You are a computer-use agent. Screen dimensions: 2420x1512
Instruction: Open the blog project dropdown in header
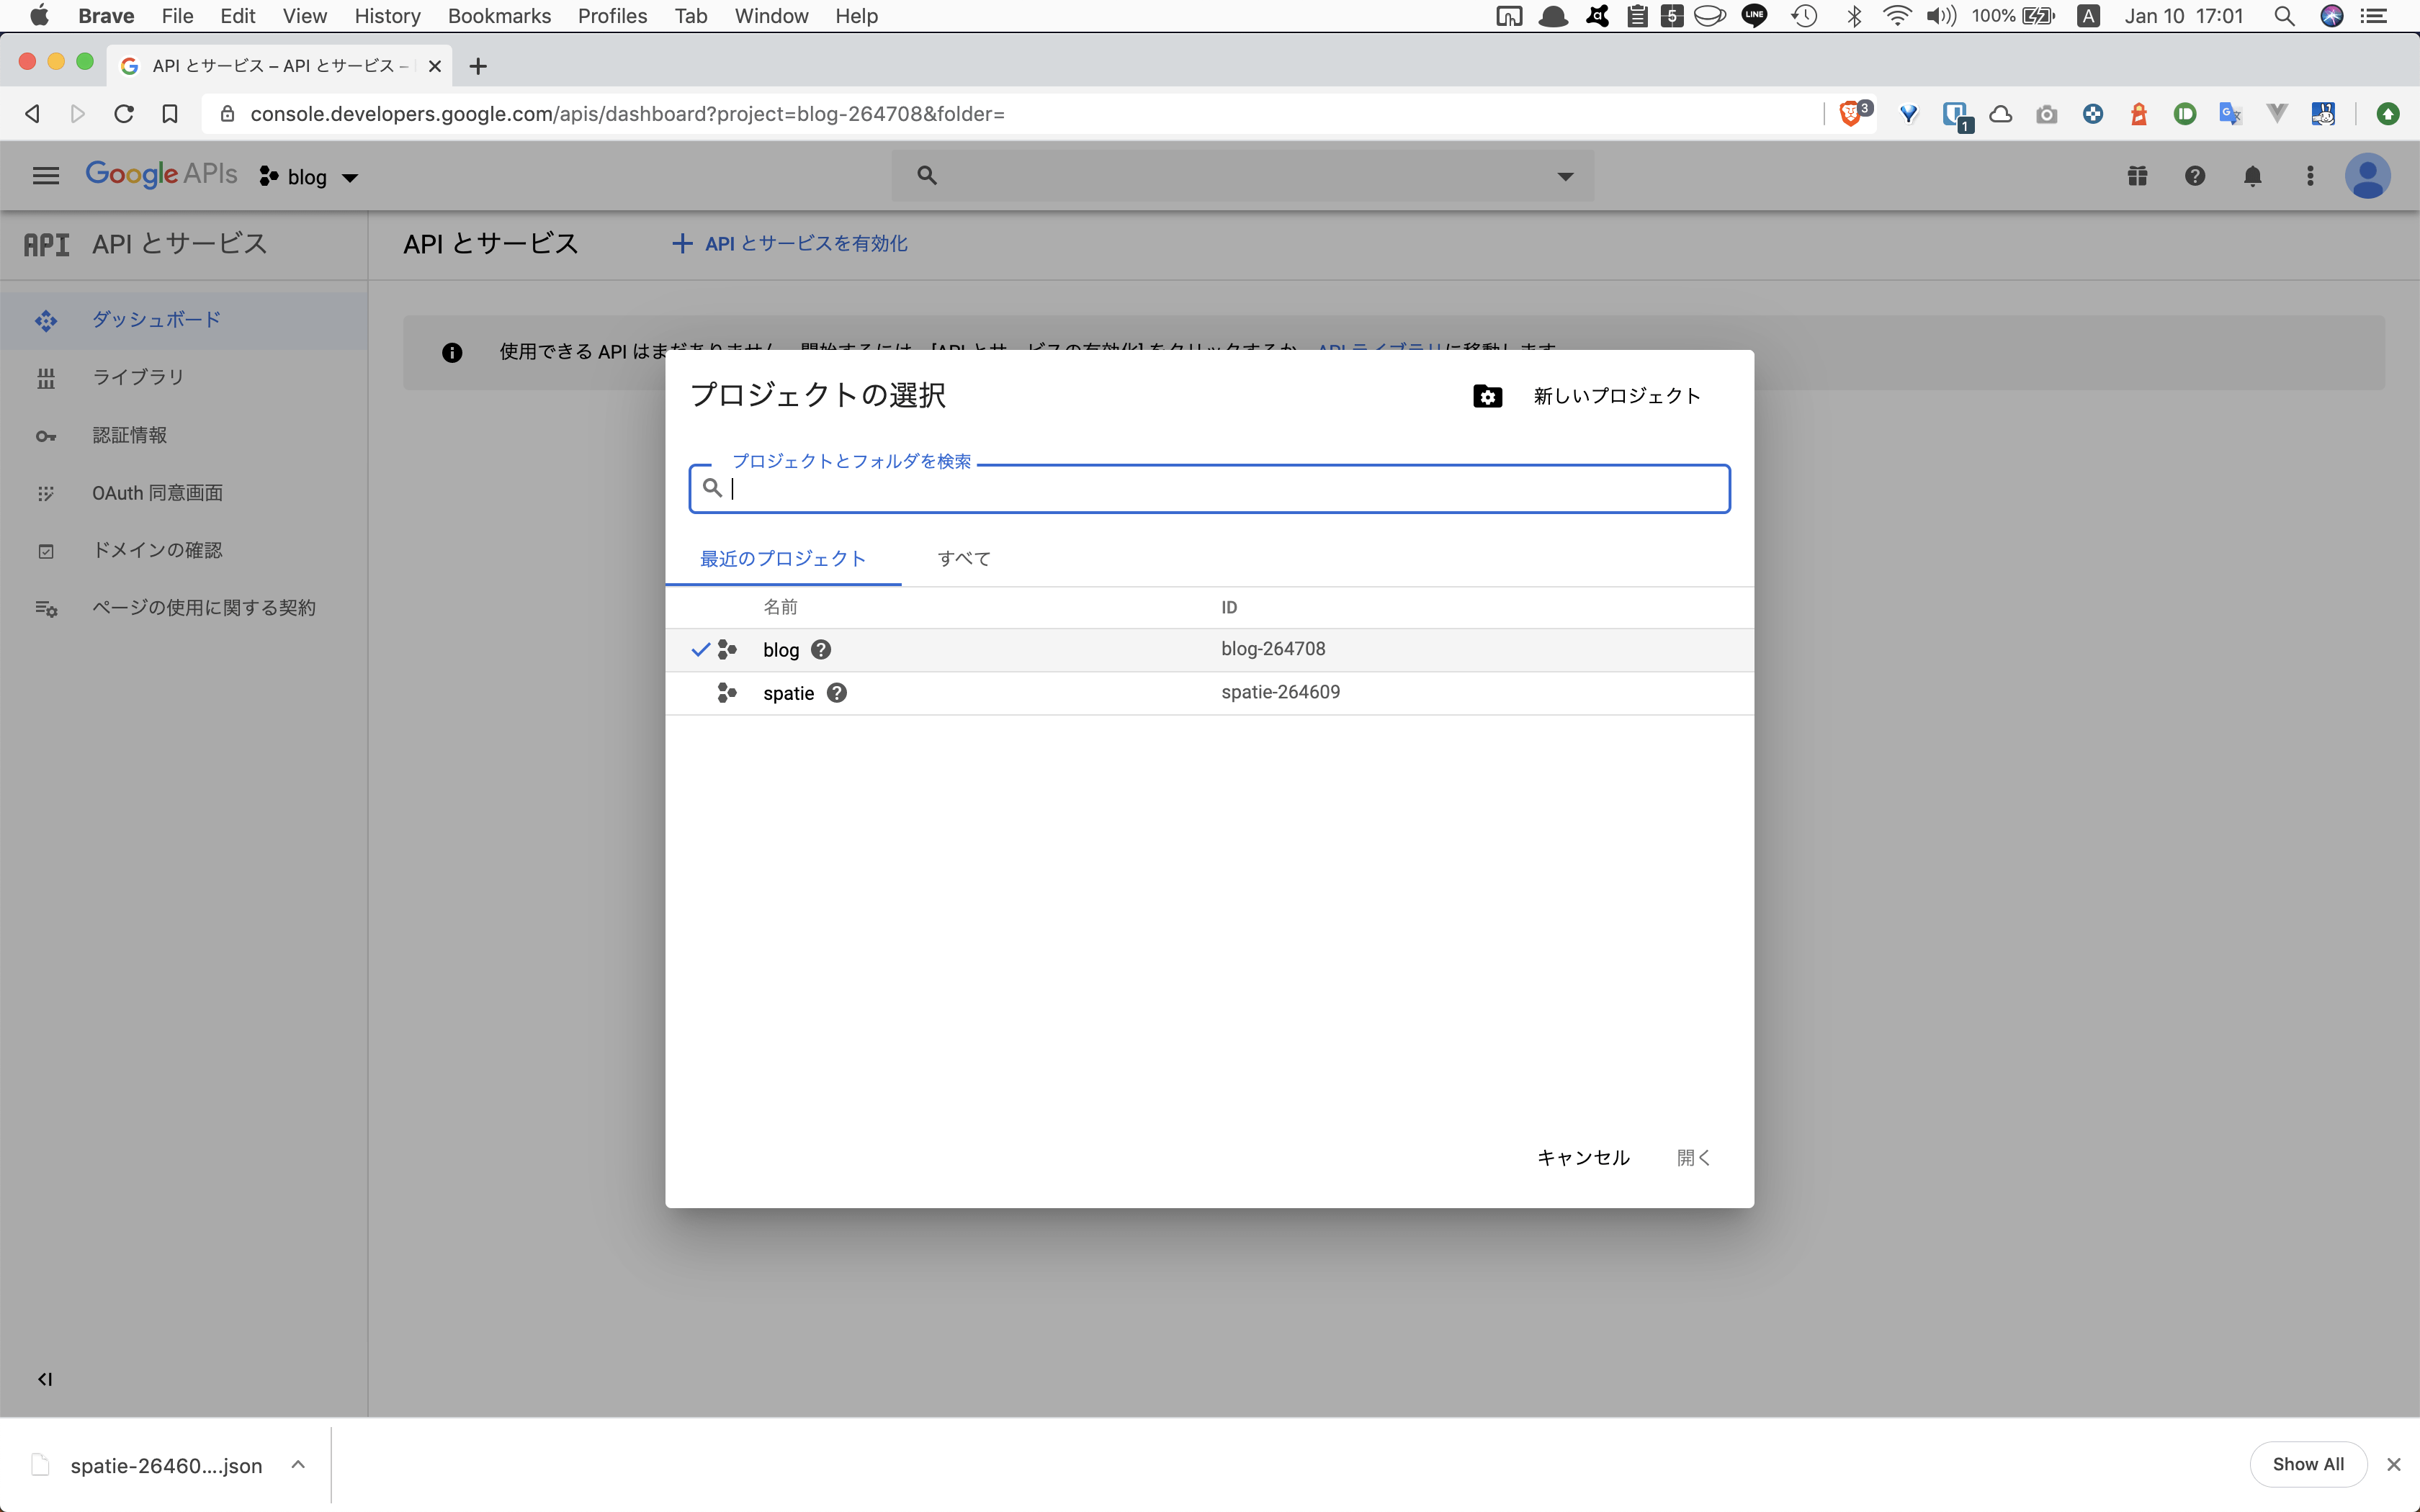[308, 176]
